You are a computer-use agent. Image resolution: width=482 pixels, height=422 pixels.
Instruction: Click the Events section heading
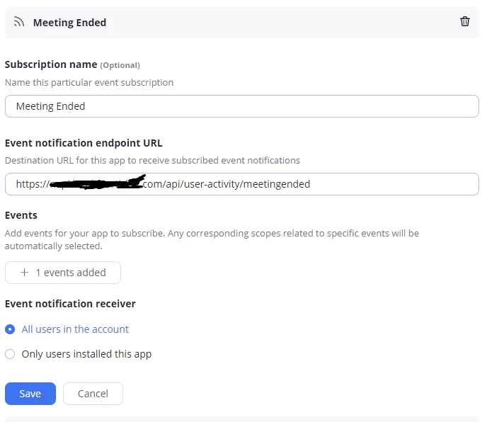tap(21, 215)
